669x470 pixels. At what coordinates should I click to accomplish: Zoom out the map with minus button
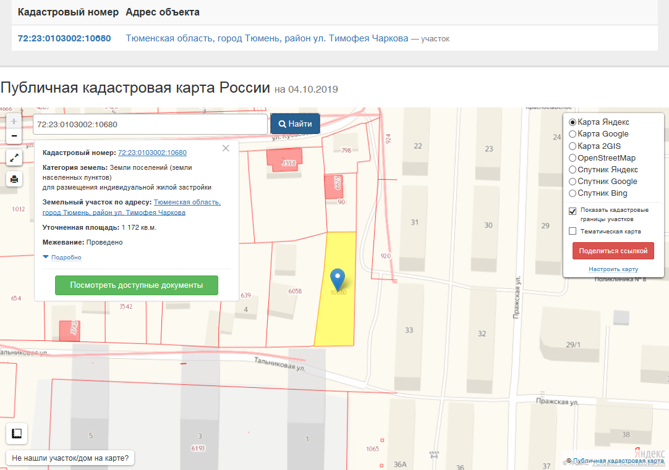pos(14,136)
